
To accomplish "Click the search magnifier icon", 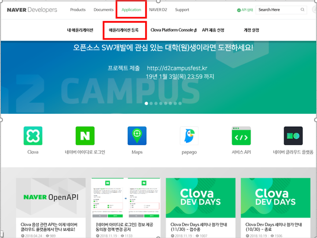I will pos(302,10).
